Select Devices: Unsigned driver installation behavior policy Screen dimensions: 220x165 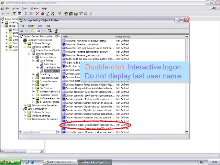pyautogui.click(x=89, y=88)
